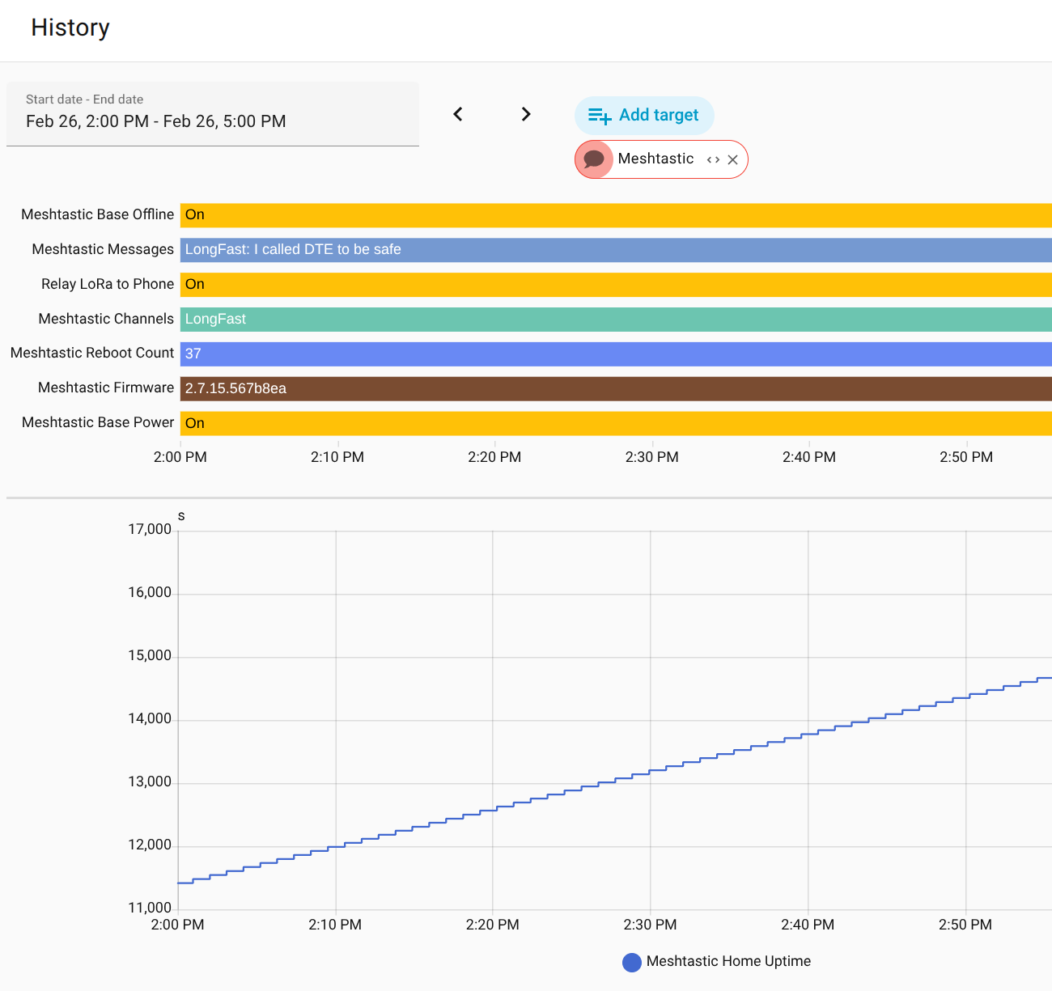Click the Add target button
This screenshot has width=1052, height=991.
[644, 116]
